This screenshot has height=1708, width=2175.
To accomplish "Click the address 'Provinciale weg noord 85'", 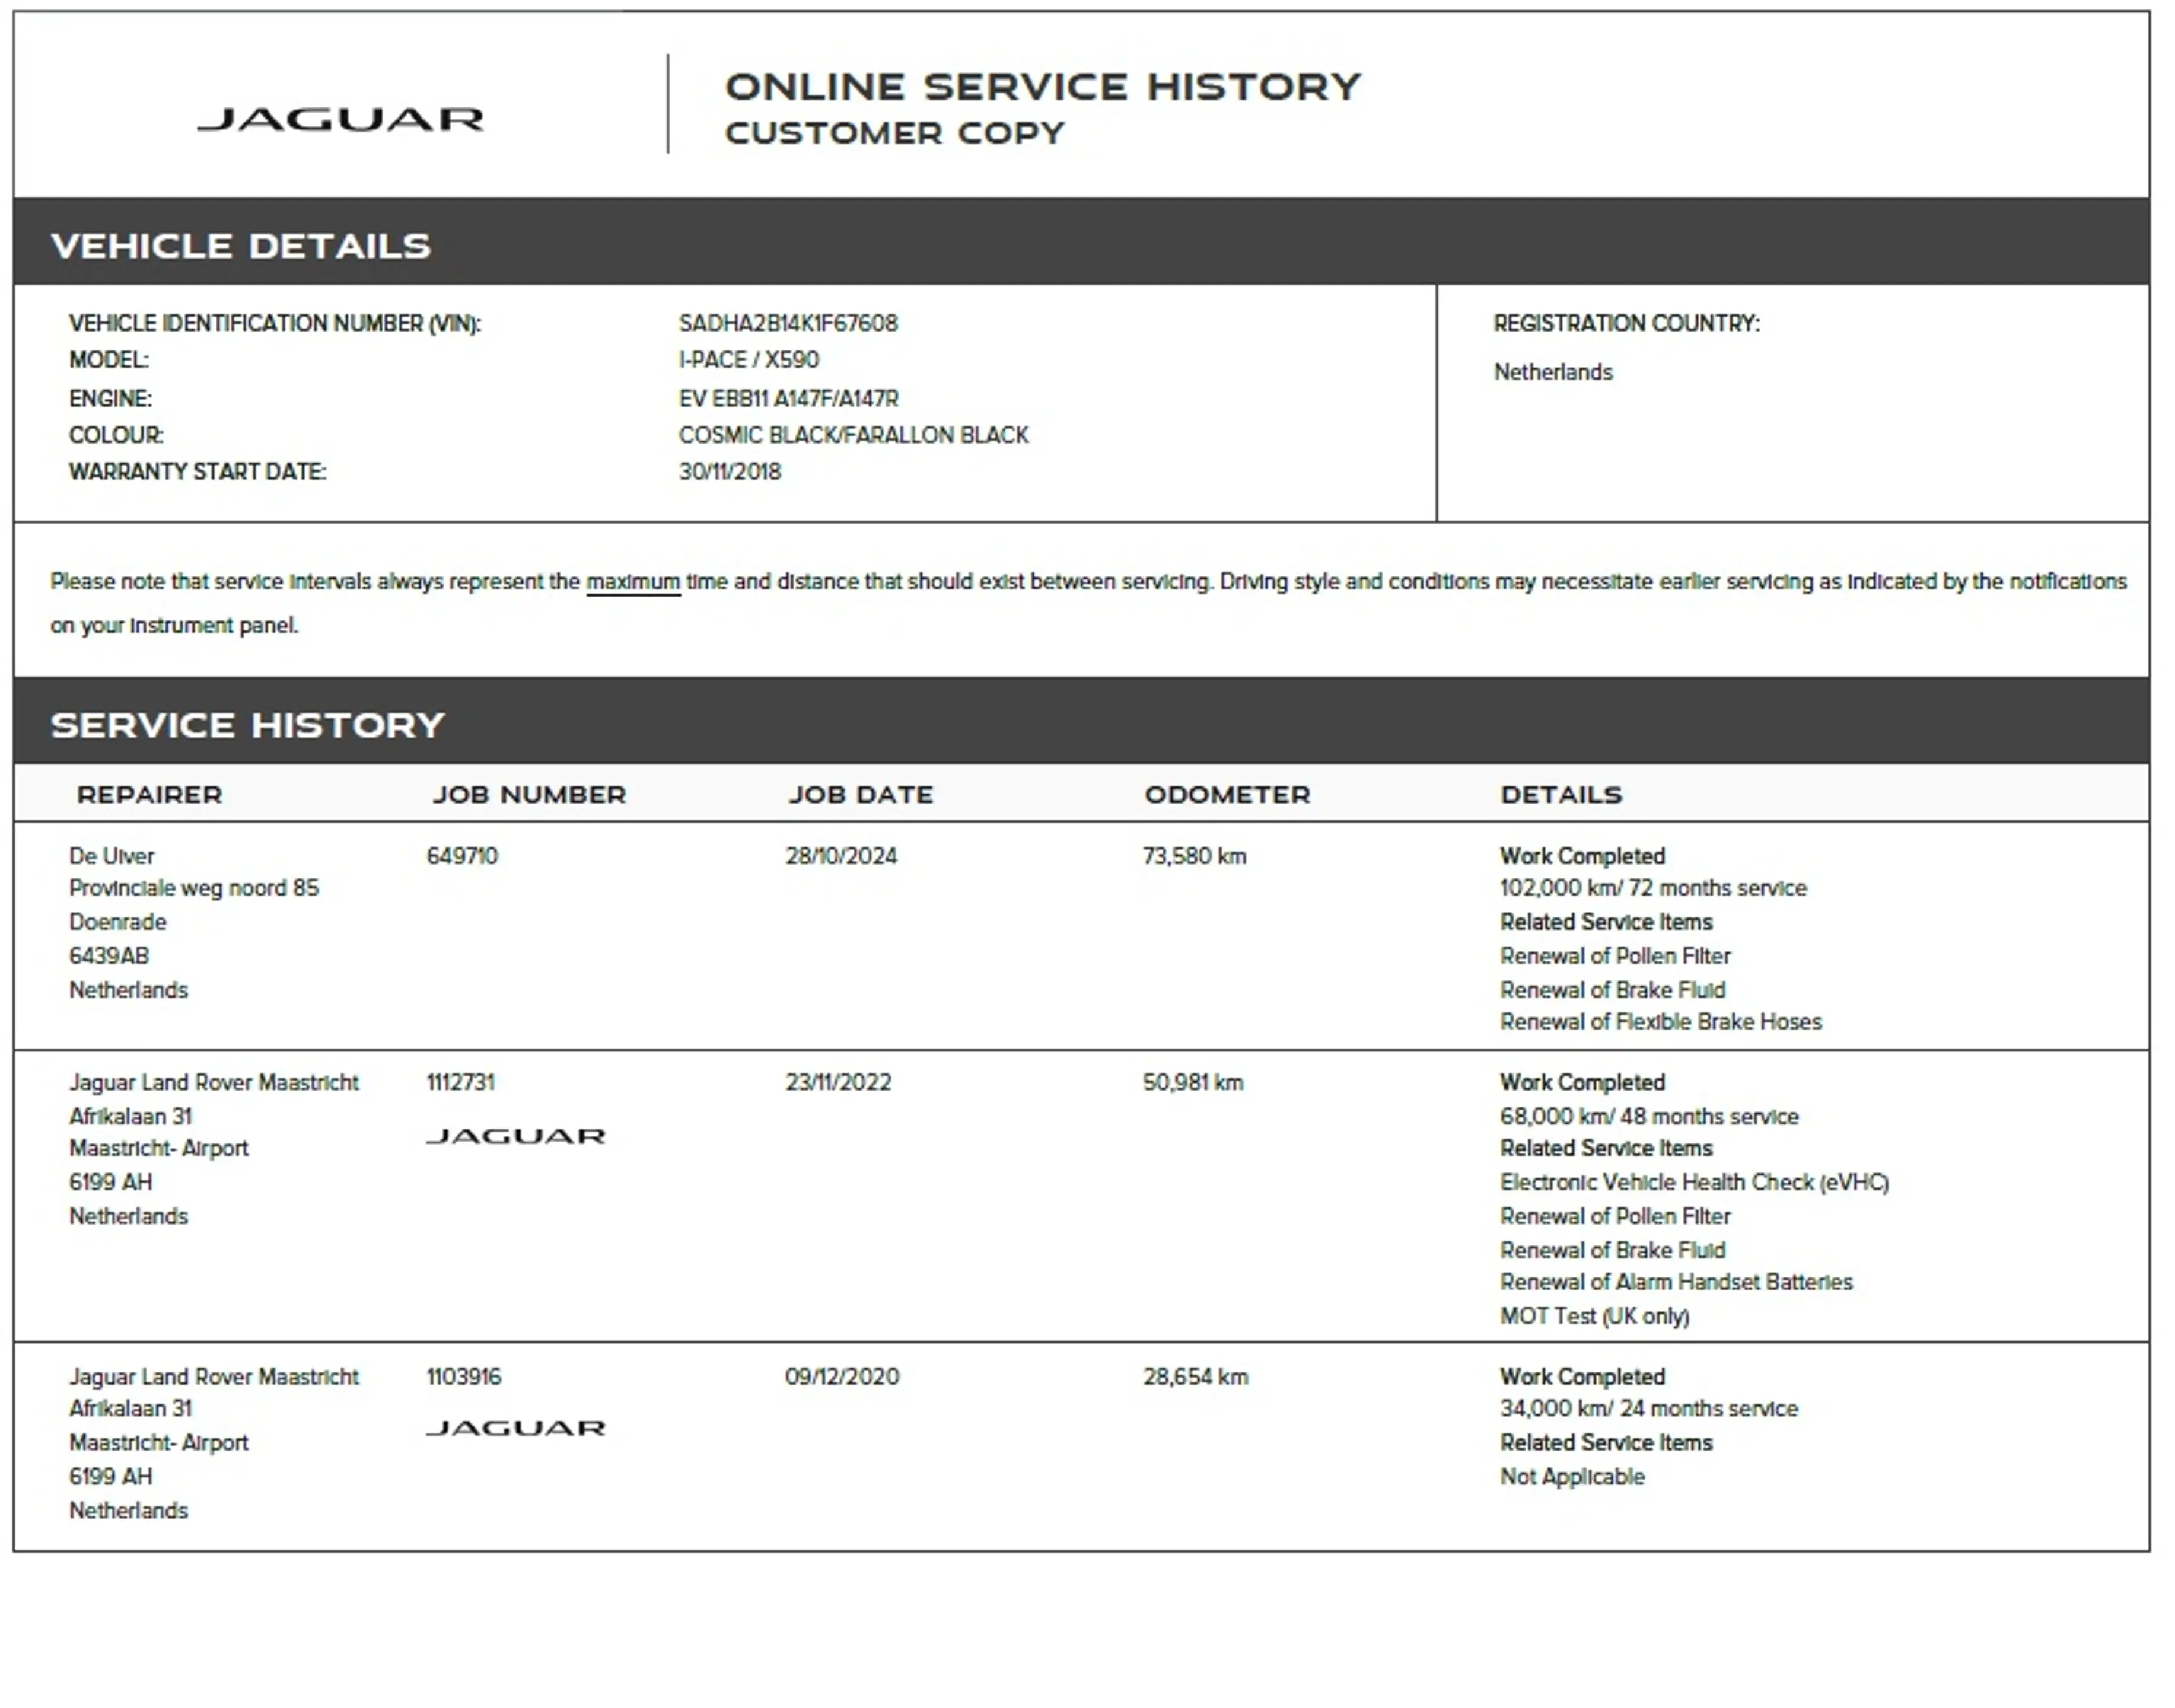I will (x=194, y=888).
